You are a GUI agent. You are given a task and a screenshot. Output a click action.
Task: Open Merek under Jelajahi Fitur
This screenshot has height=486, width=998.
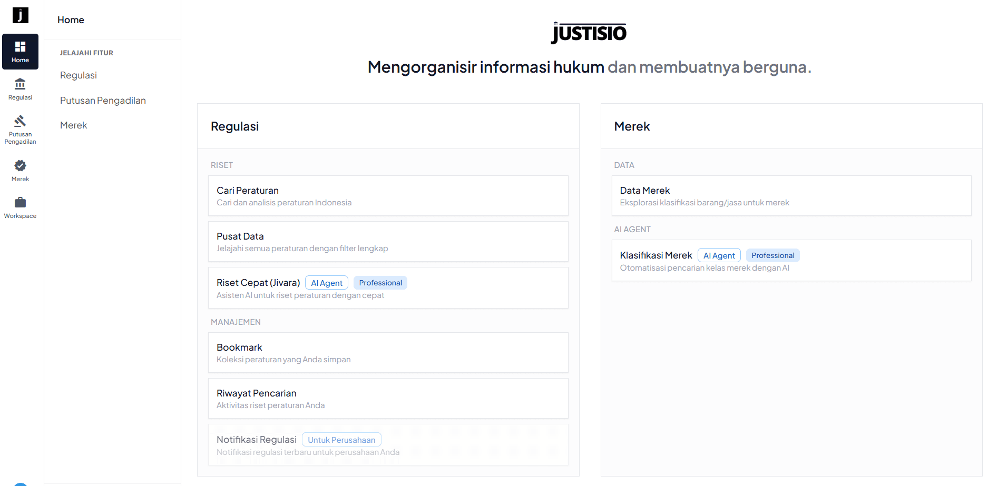(x=73, y=125)
